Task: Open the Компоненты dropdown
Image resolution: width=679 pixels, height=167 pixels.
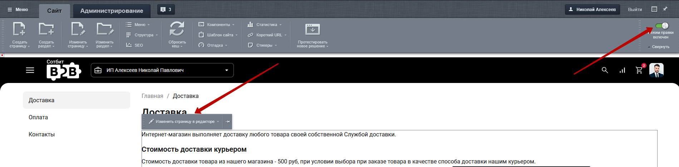Action: point(216,25)
